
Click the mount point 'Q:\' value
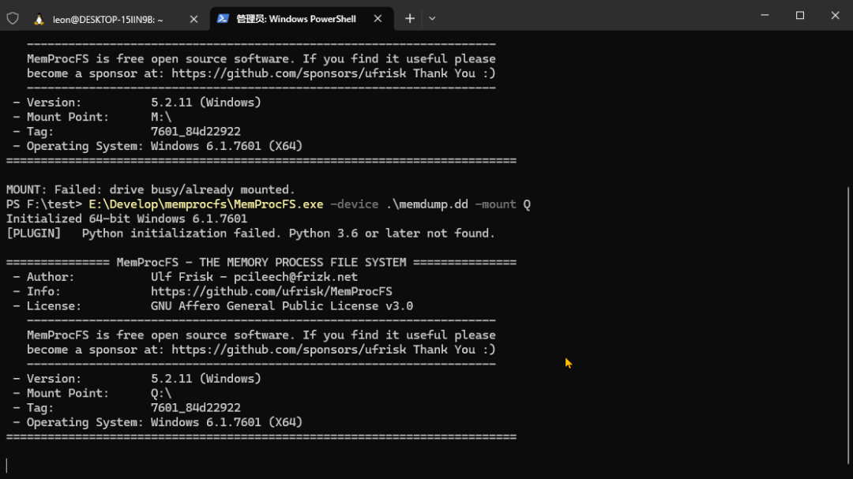[x=161, y=393]
